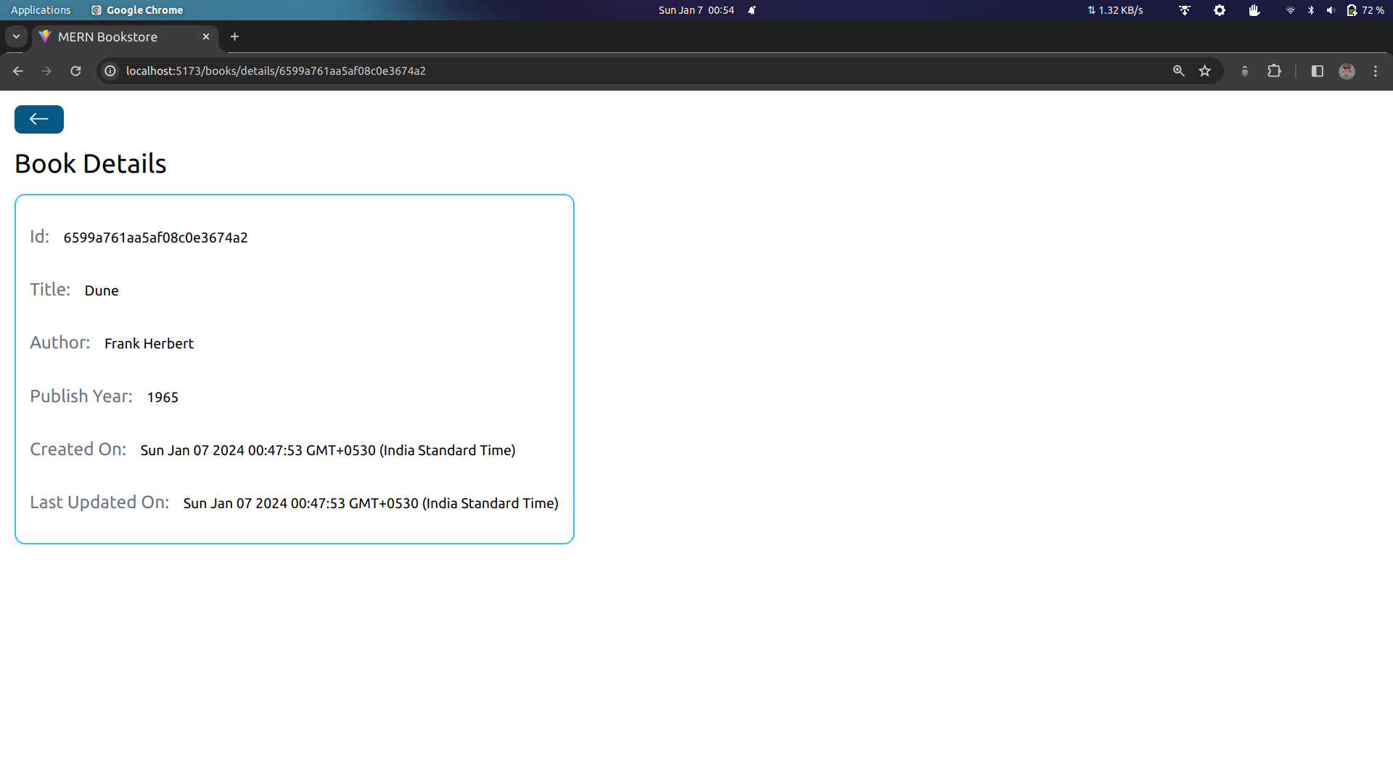
Task: Open the tab search chevron
Action: pyautogui.click(x=16, y=36)
